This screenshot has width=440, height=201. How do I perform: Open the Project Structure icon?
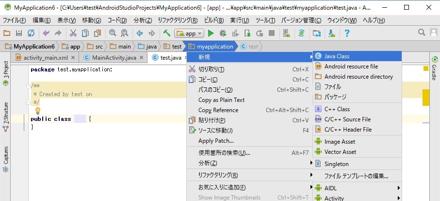tap(317, 33)
